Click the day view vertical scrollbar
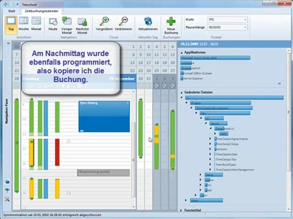This screenshot has width=293, height=219. pyautogui.click(x=133, y=160)
